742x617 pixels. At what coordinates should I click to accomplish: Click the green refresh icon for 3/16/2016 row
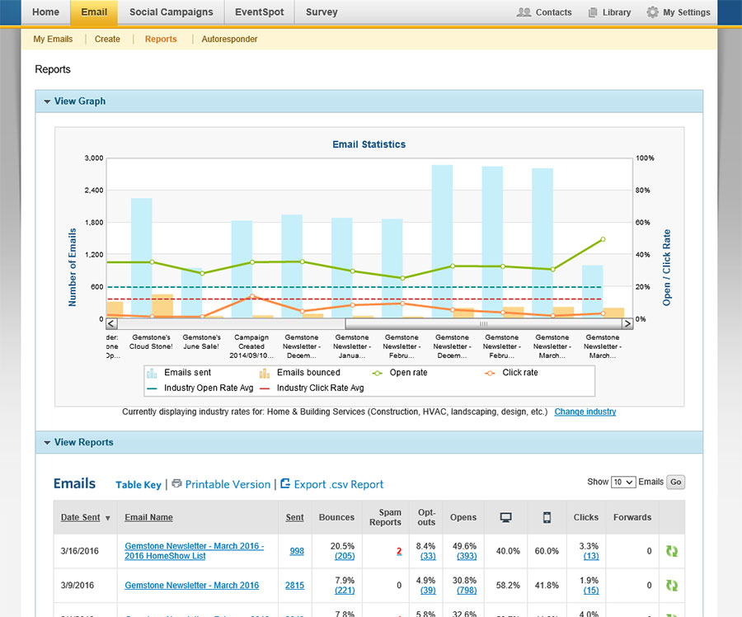click(672, 551)
